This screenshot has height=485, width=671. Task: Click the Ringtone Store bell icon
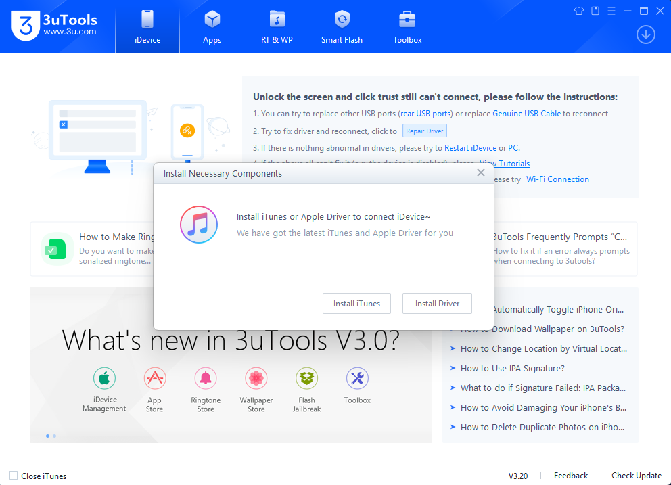206,378
